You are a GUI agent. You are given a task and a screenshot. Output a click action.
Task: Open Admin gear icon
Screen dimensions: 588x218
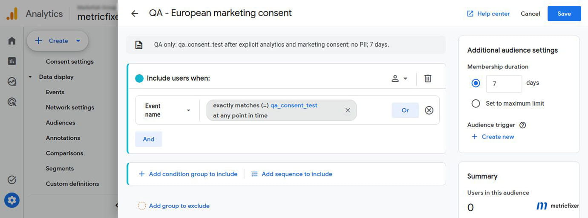coord(12,200)
